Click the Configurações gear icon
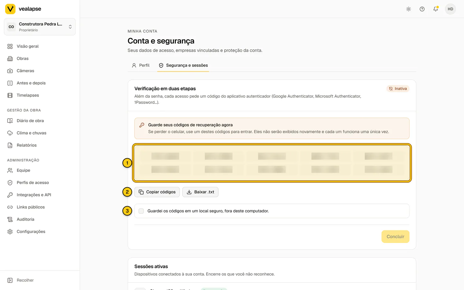Screen dimensions: 464x290 pos(10,232)
